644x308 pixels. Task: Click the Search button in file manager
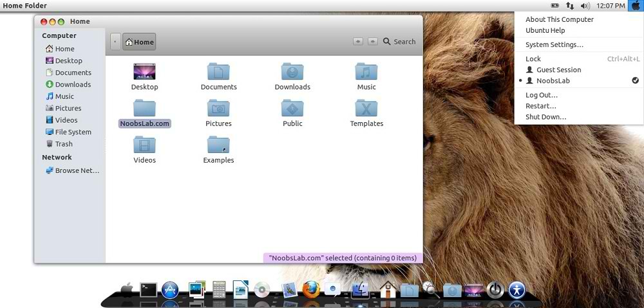(x=399, y=41)
